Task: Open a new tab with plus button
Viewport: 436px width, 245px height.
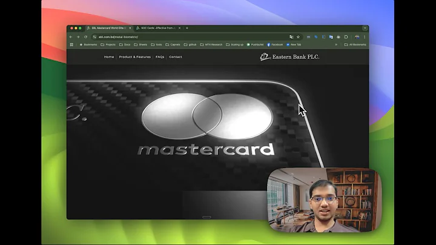Action: coord(187,28)
